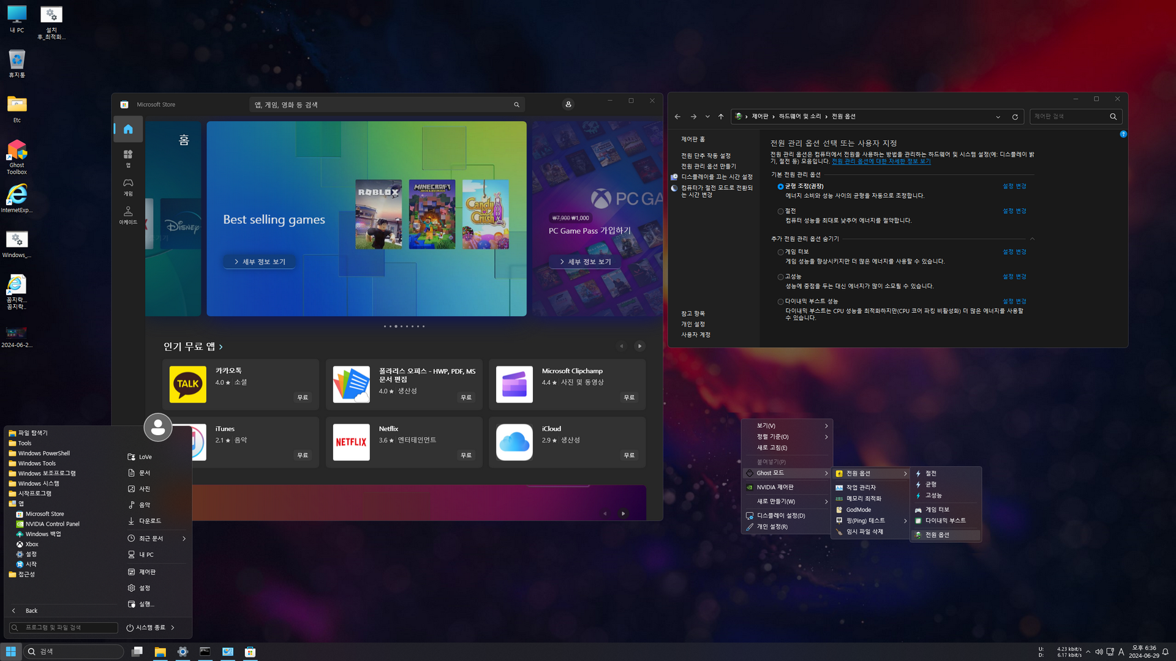Viewport: 1176px width, 661px height.
Task: Click the Microsoft Store search field
Action: point(380,105)
